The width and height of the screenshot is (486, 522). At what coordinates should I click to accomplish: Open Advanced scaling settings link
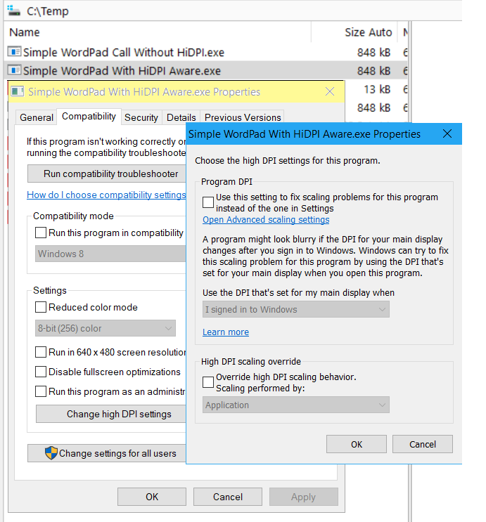pyautogui.click(x=266, y=220)
